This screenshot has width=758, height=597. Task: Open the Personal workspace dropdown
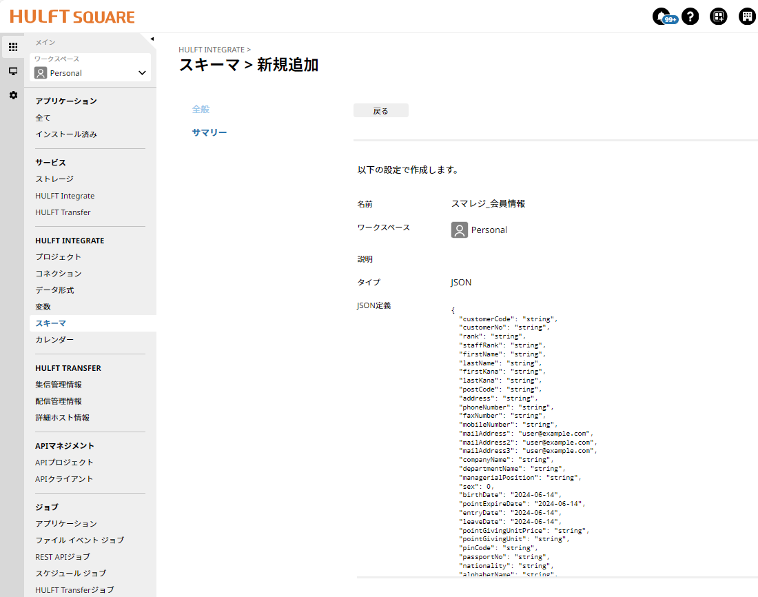click(x=90, y=72)
